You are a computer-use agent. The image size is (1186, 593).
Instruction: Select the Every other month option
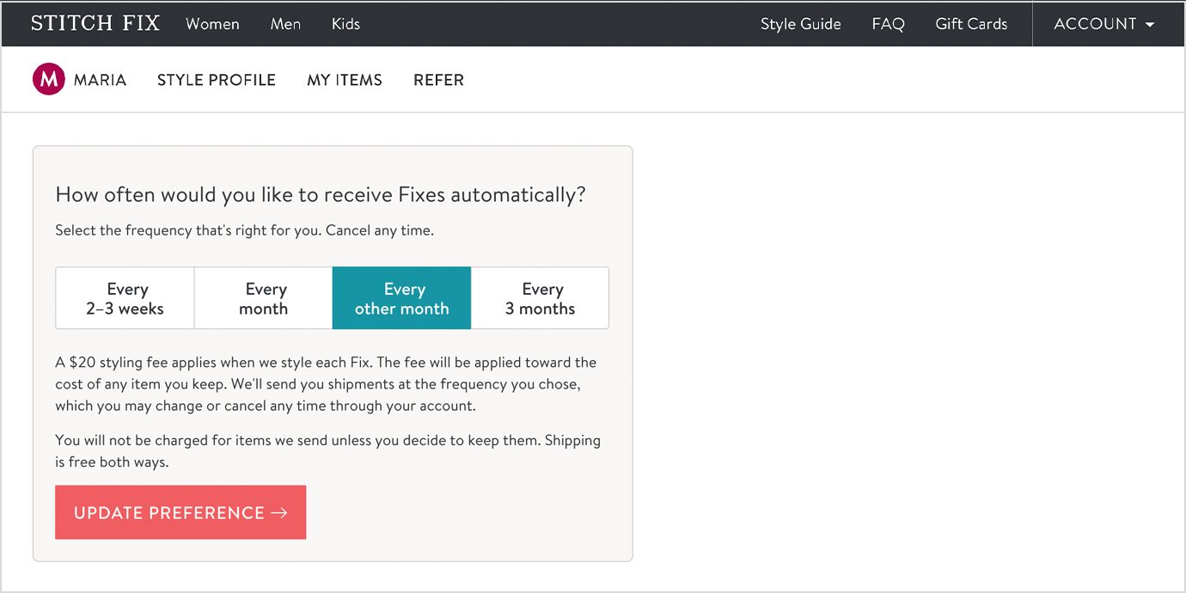pos(402,298)
